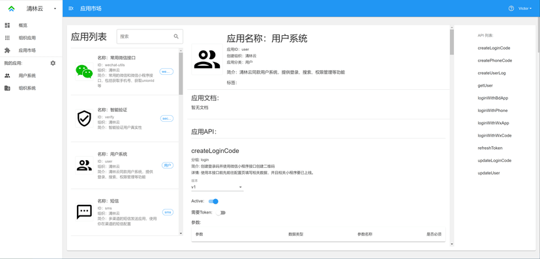This screenshot has height=259, width=540.
Task: Jump to updateUser in API list
Action: [x=488, y=173]
